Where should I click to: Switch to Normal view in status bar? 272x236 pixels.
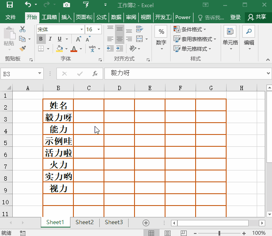tap(151, 233)
